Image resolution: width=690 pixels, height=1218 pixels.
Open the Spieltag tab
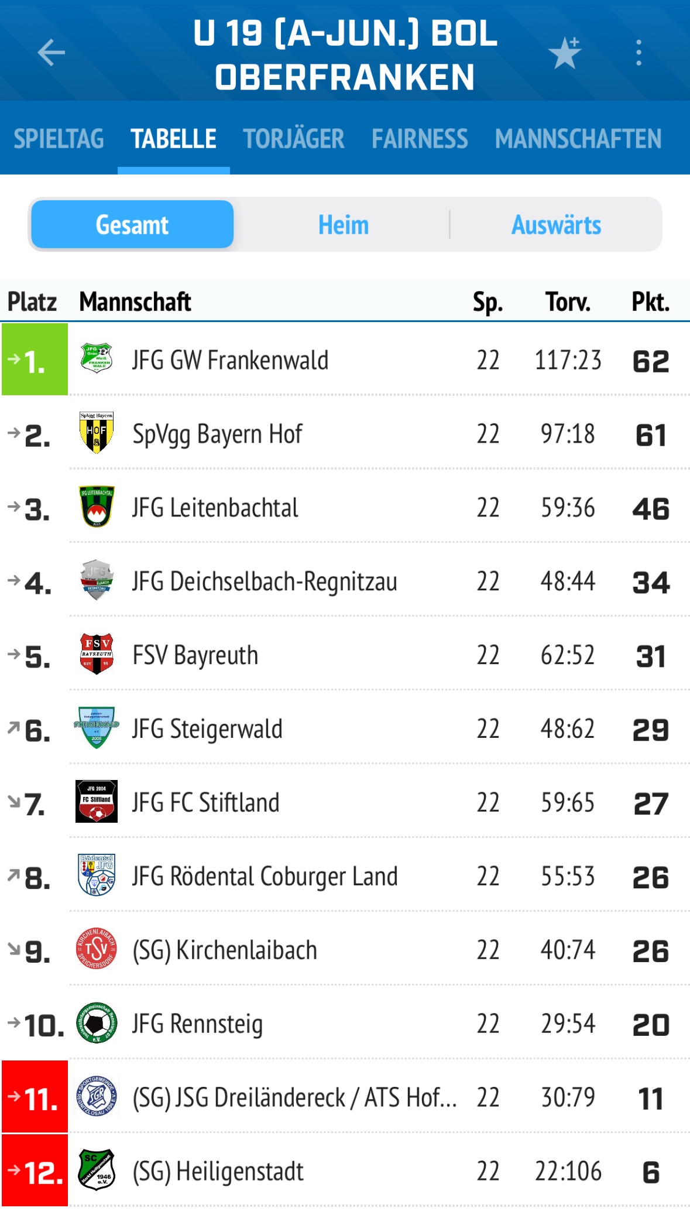pyautogui.click(x=59, y=139)
